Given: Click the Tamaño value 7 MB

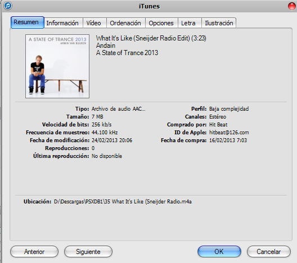Looking at the screenshot, I should pyautogui.click(x=97, y=116).
